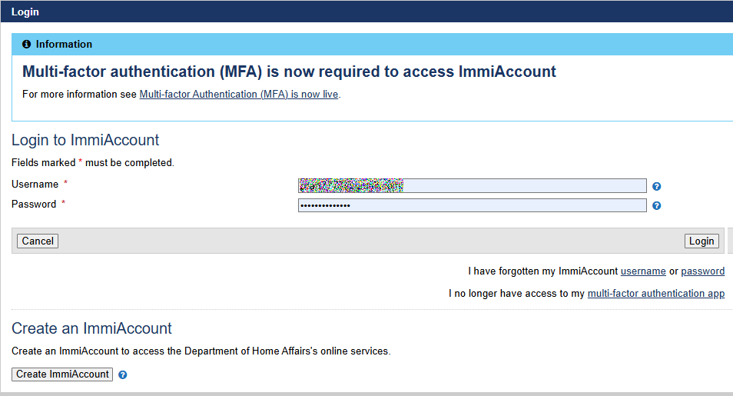Click the help icon beside Username field
This screenshot has height=396, width=733.
pyautogui.click(x=656, y=186)
